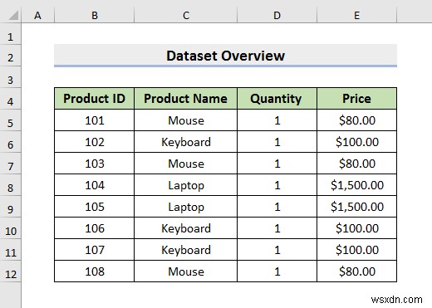
Task: Select $80.00 price in row 7
Action: [x=356, y=164]
